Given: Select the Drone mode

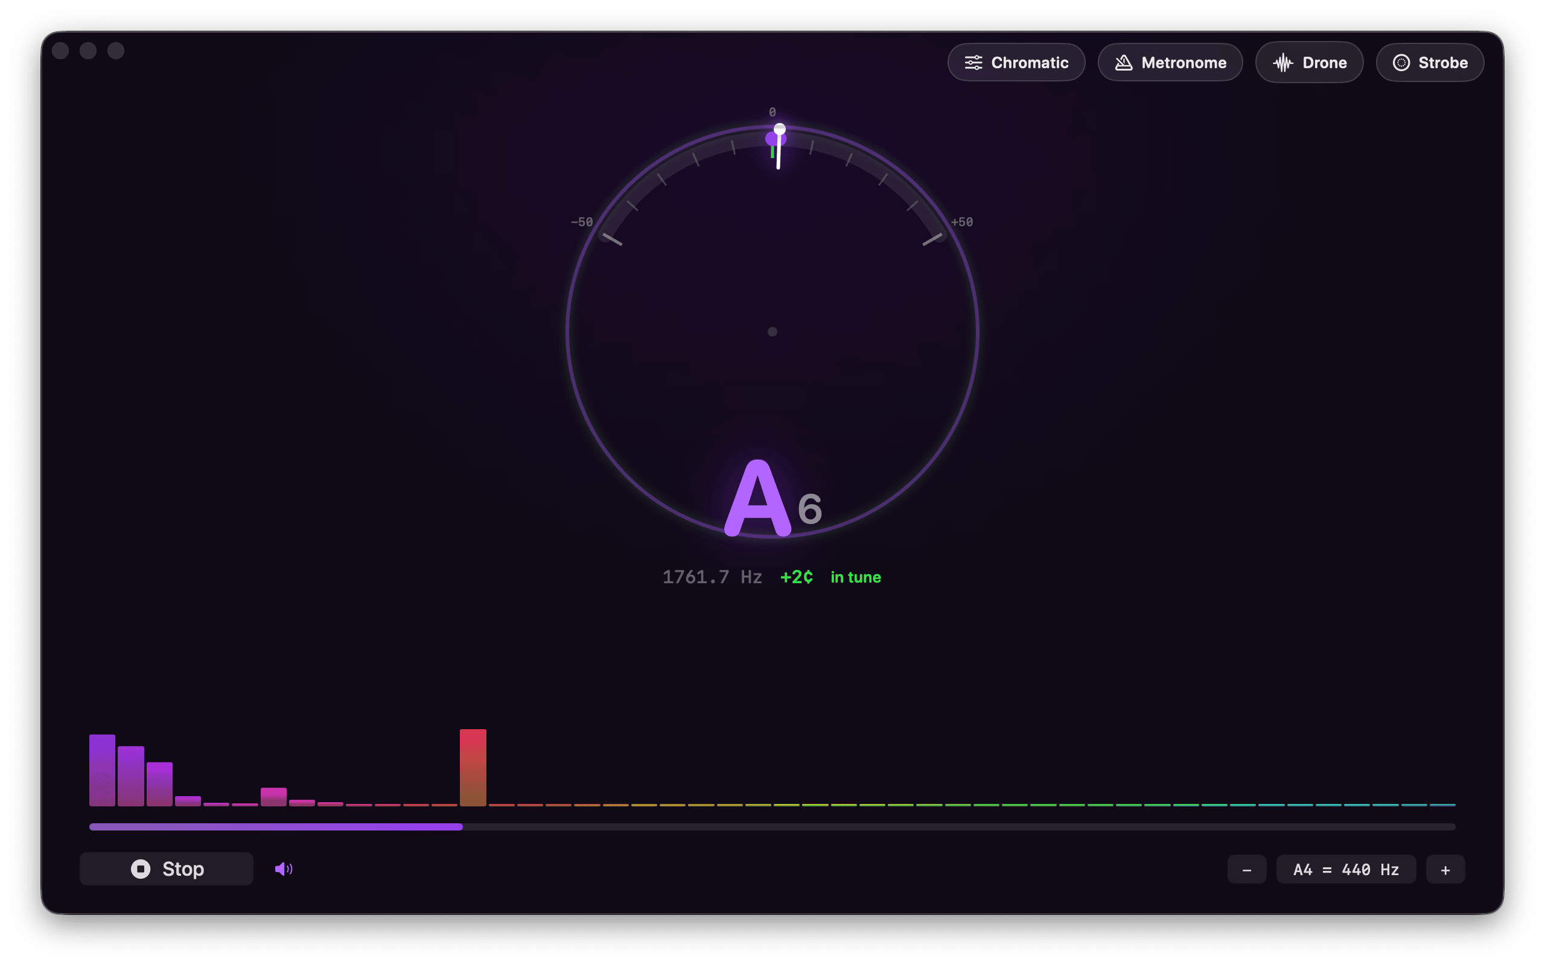Looking at the screenshot, I should pos(1309,63).
